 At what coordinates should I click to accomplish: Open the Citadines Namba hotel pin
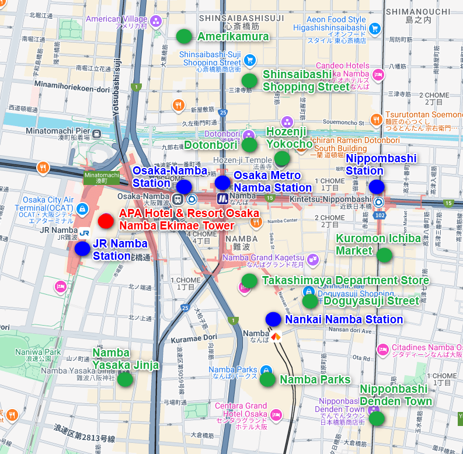coord(383,351)
